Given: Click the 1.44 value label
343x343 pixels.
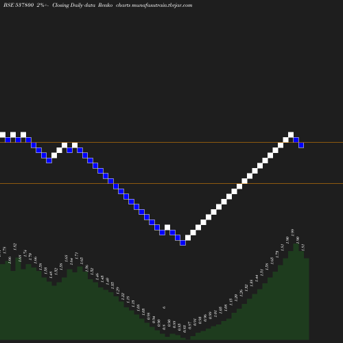Looking at the screenshot, I should [x=257, y=279].
